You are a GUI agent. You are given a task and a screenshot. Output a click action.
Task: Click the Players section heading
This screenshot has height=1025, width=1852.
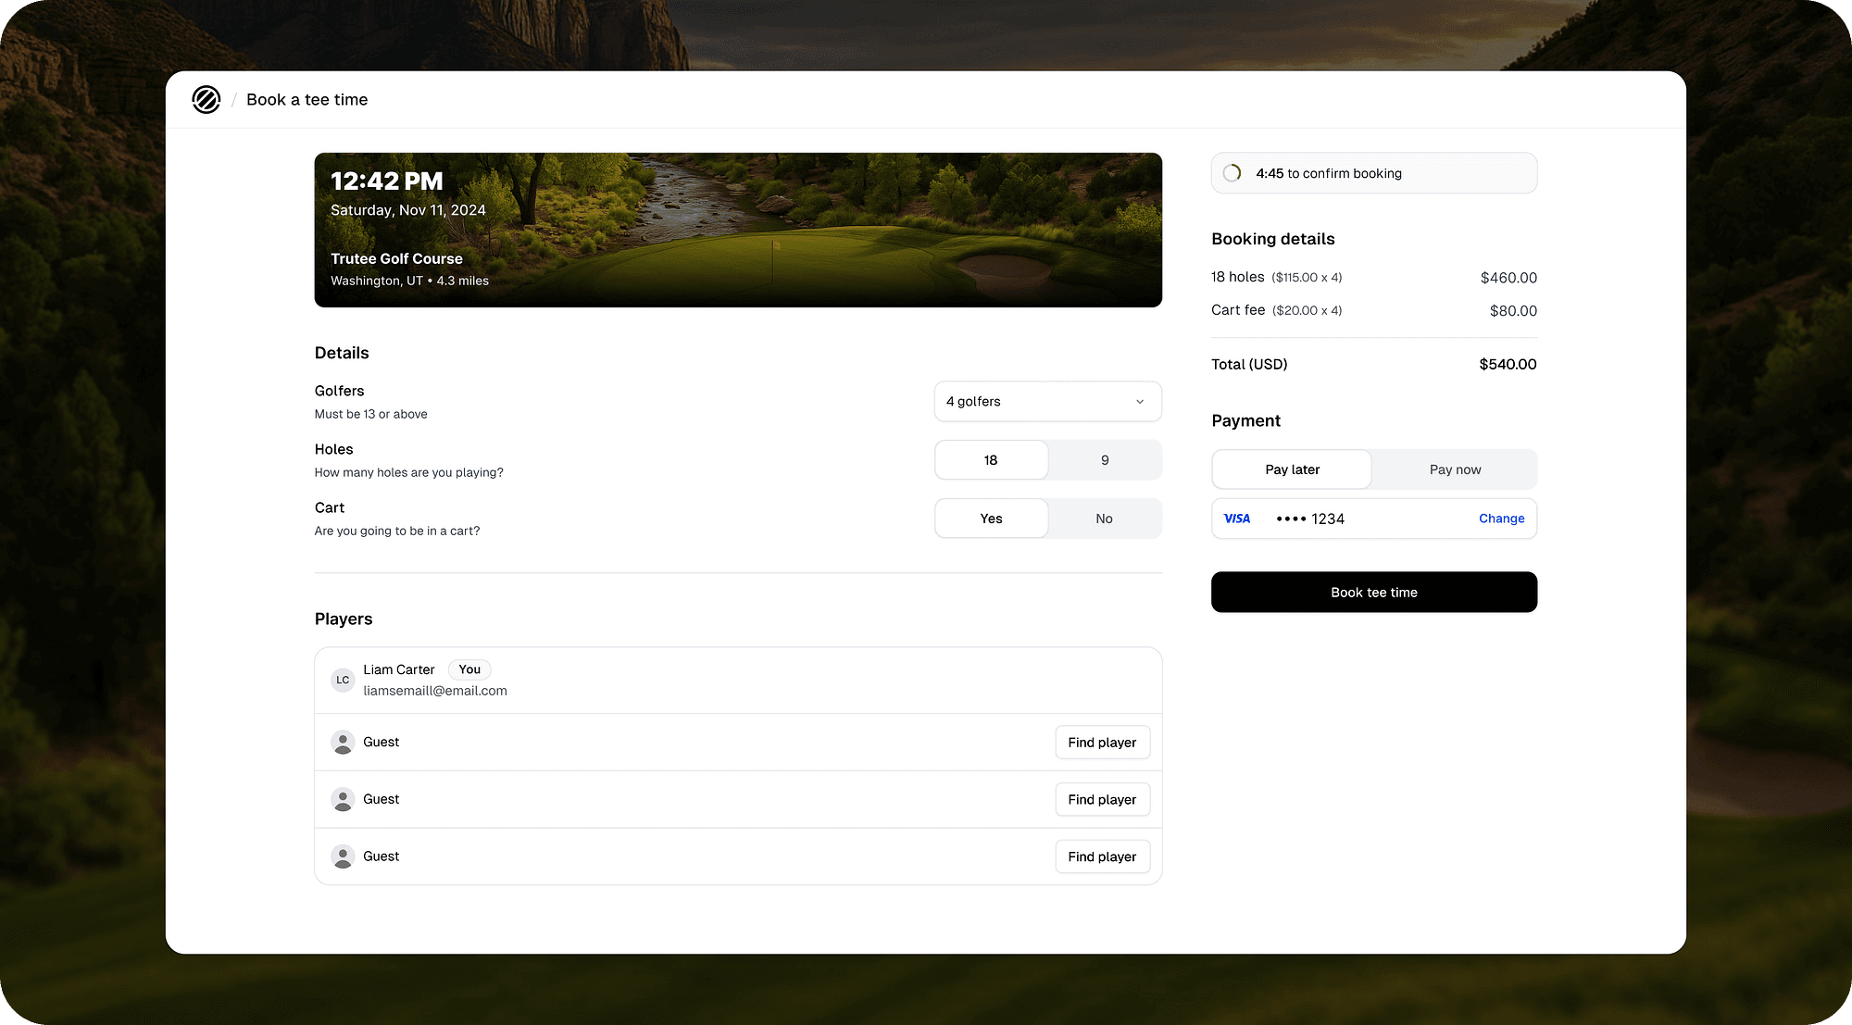pyautogui.click(x=344, y=619)
